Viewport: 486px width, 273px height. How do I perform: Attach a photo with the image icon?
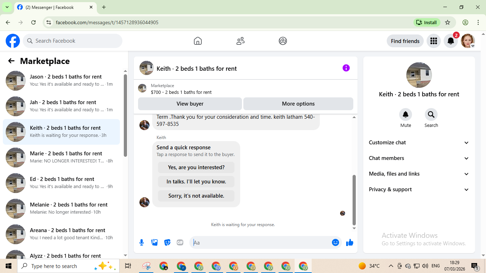click(154, 242)
